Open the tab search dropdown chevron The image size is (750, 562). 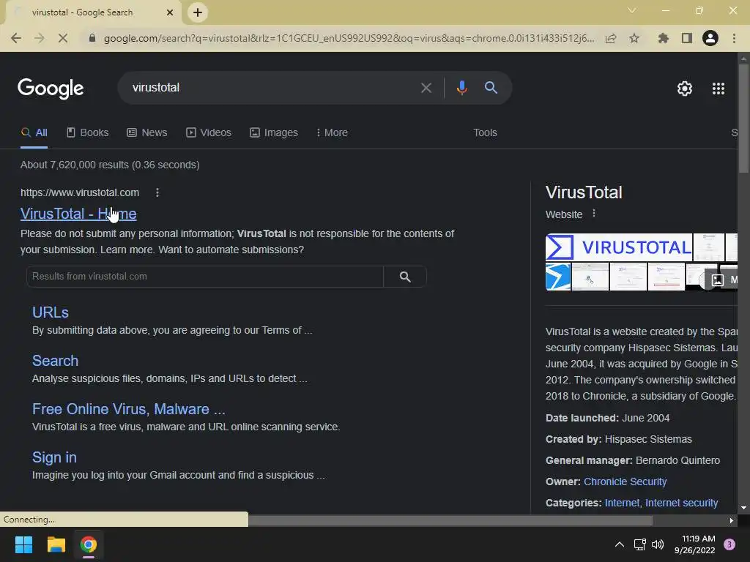(x=632, y=10)
